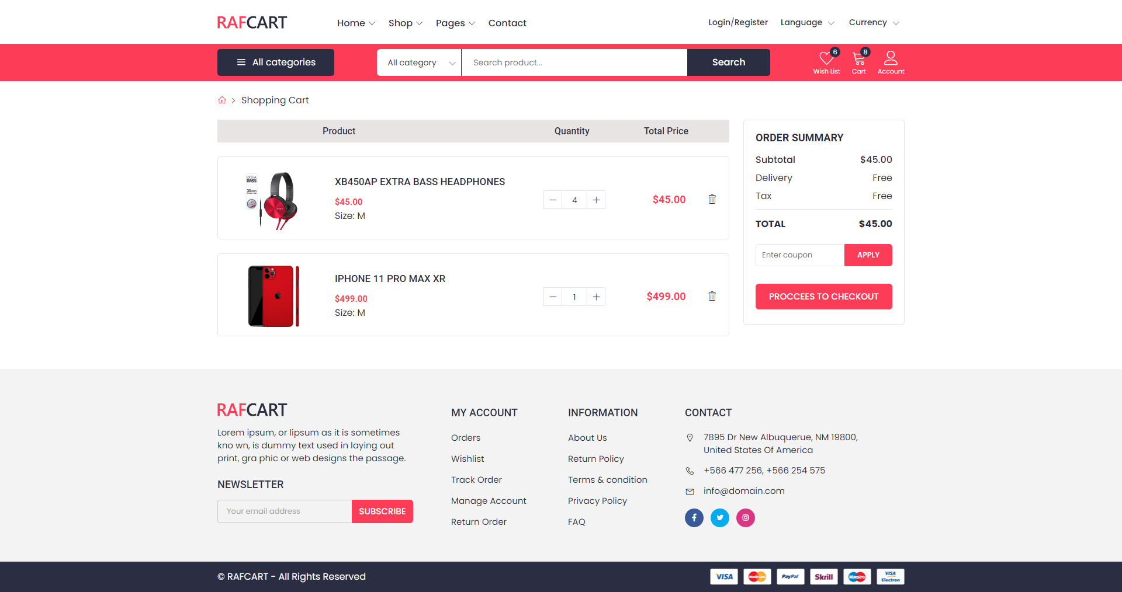1122x592 pixels.
Task: Open Wishlist footer link
Action: click(x=467, y=459)
